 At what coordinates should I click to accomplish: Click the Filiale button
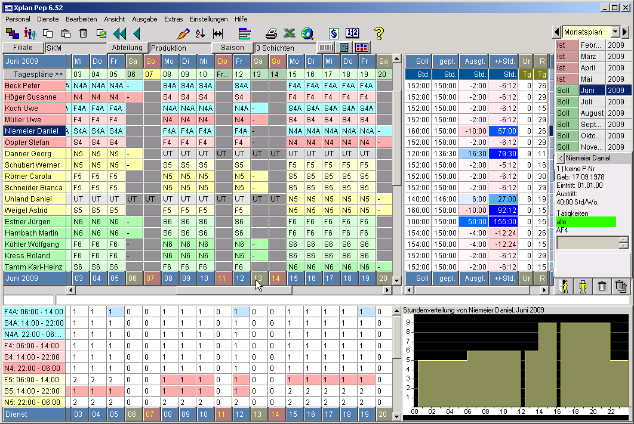pyautogui.click(x=23, y=48)
